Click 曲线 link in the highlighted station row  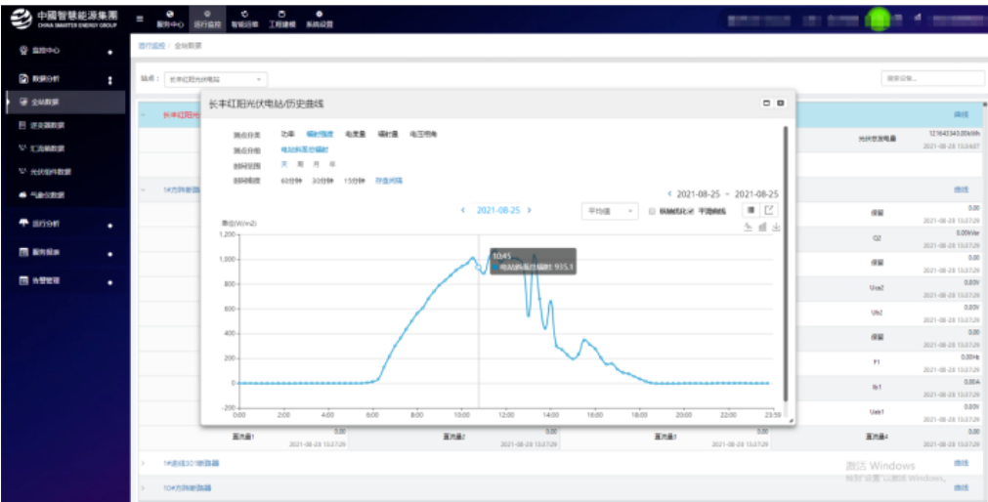pyautogui.click(x=961, y=114)
